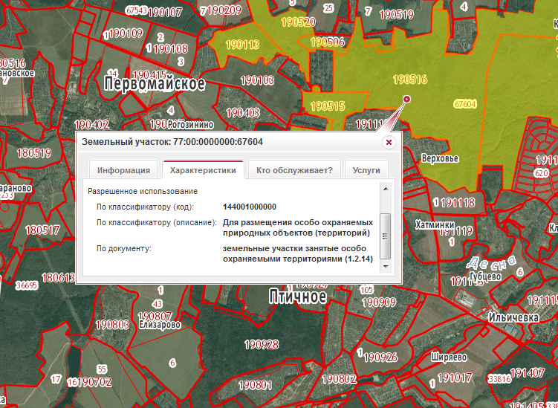Open the Информация tab
This screenshot has width=558, height=408.
click(123, 170)
